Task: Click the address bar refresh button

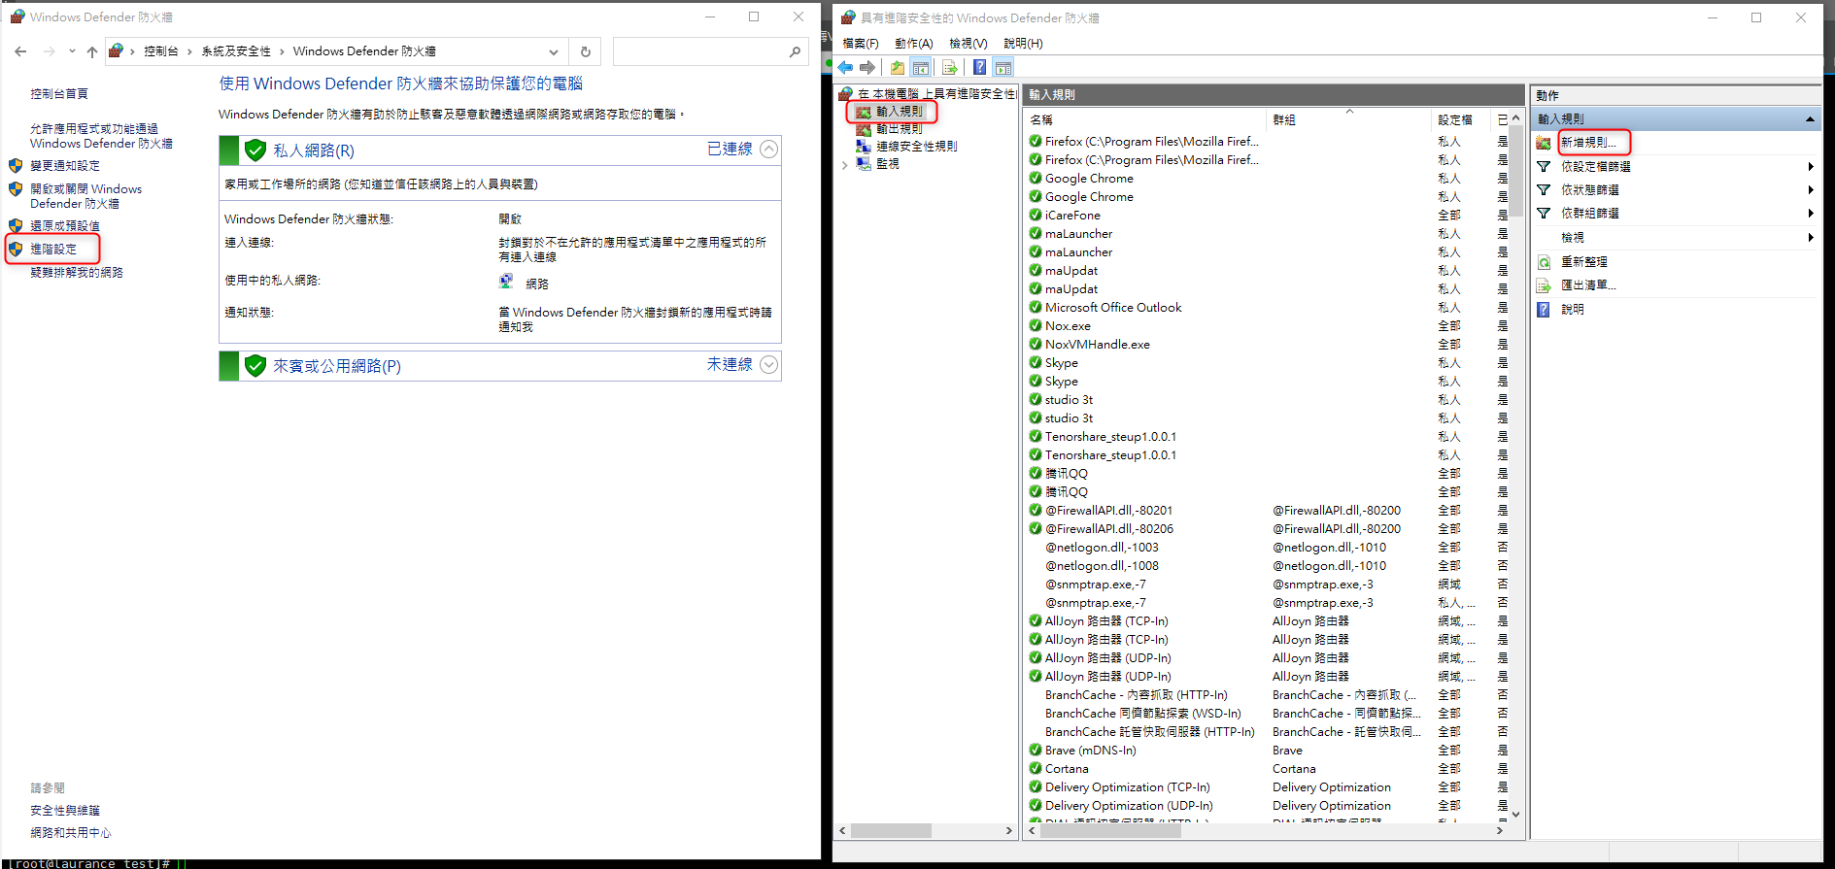Action: click(x=585, y=51)
